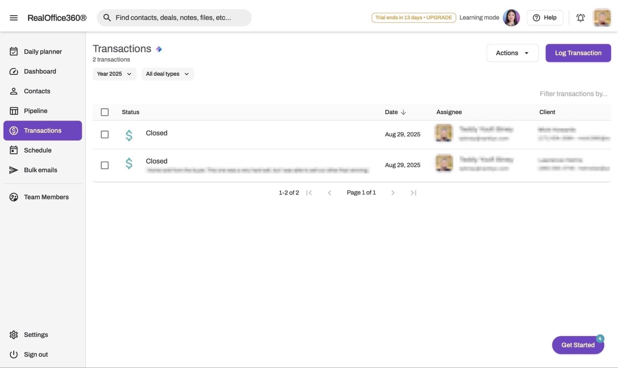Click the dollar icon of first transaction
618x368 pixels.
point(129,135)
